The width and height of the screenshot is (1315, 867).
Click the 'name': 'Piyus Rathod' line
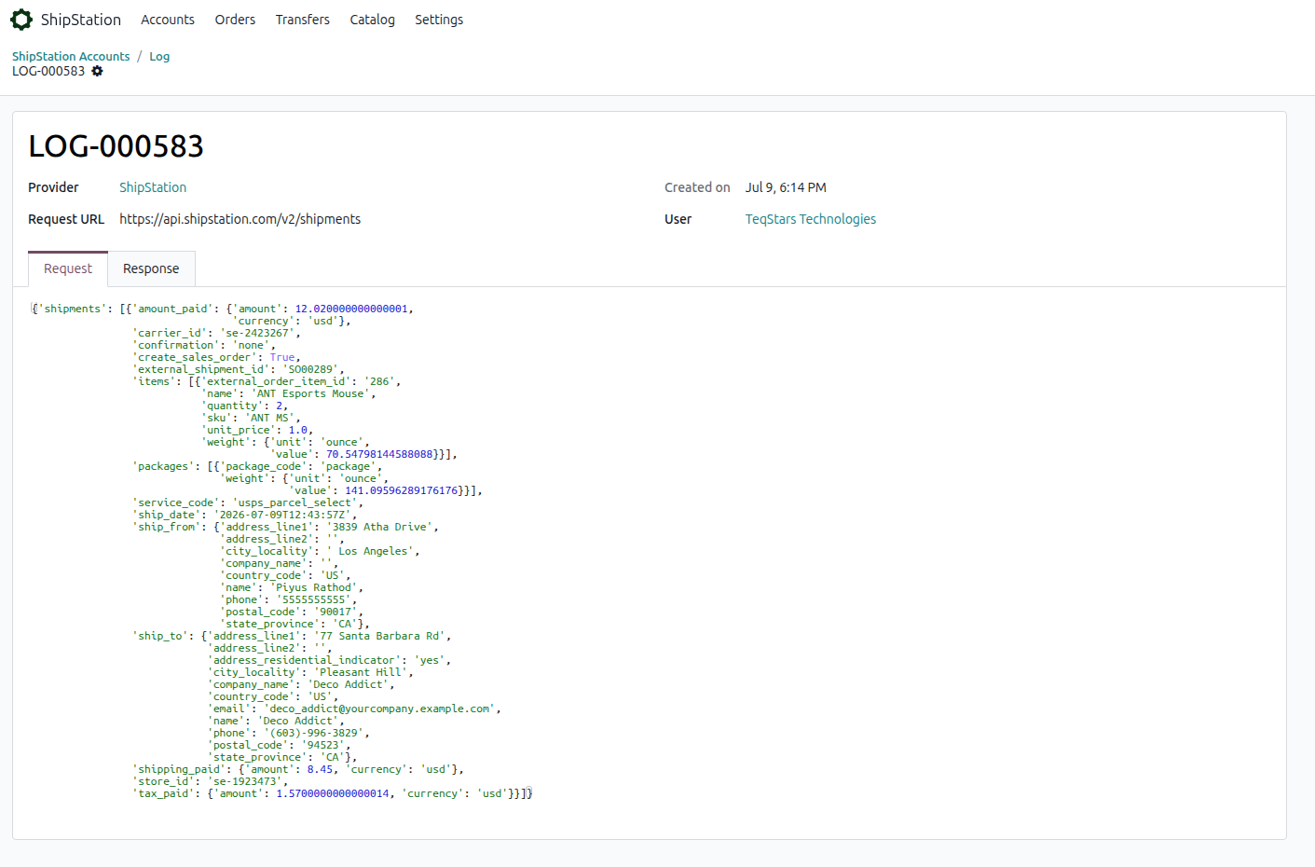tap(292, 587)
